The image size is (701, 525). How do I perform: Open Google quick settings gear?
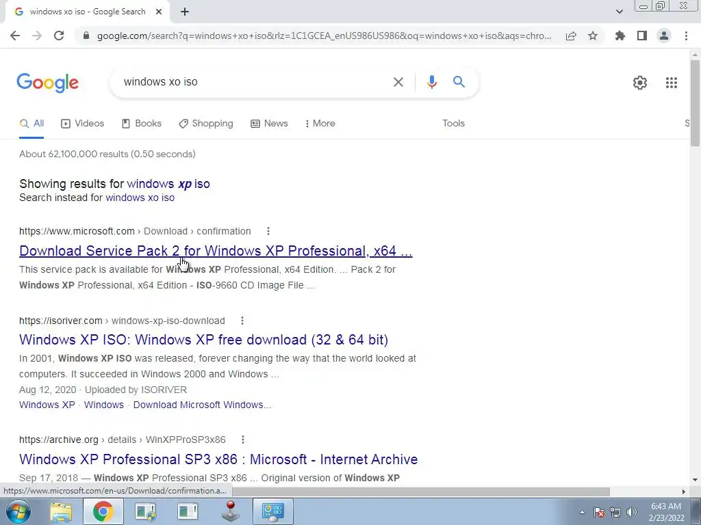coord(640,83)
